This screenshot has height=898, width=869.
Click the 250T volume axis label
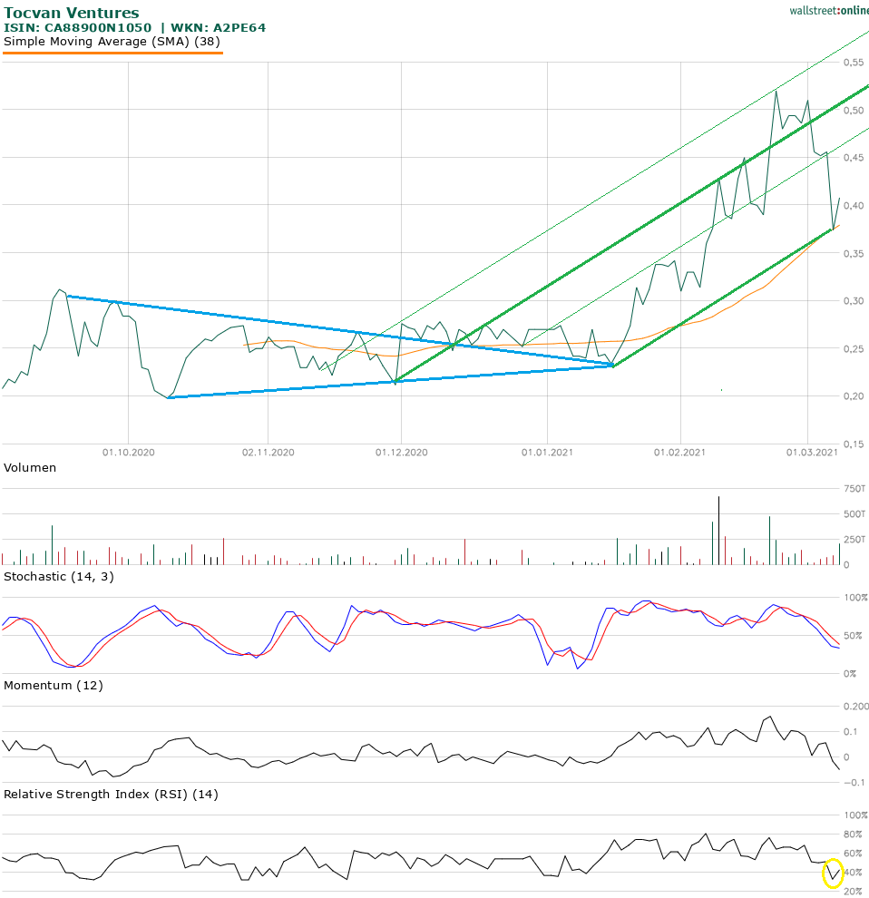coord(854,539)
